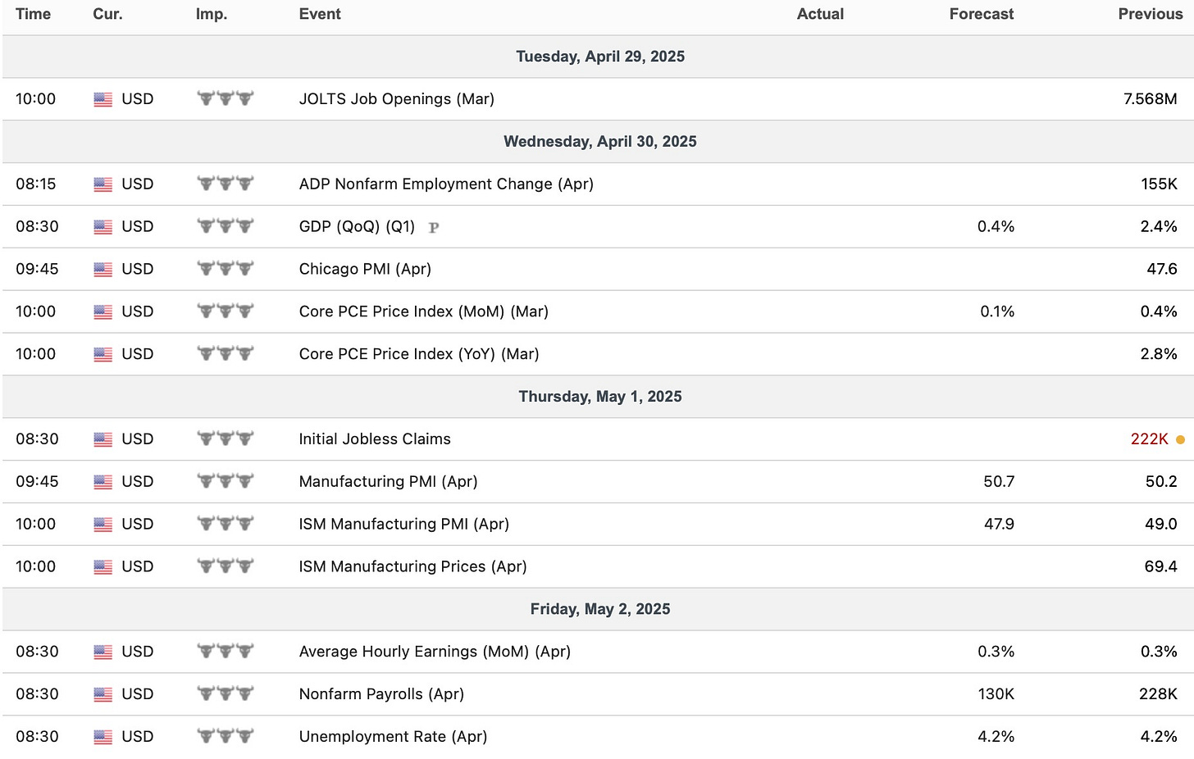1194x759 pixels.
Task: Click the orange revised dot beside 222K
Action: click(x=1180, y=440)
